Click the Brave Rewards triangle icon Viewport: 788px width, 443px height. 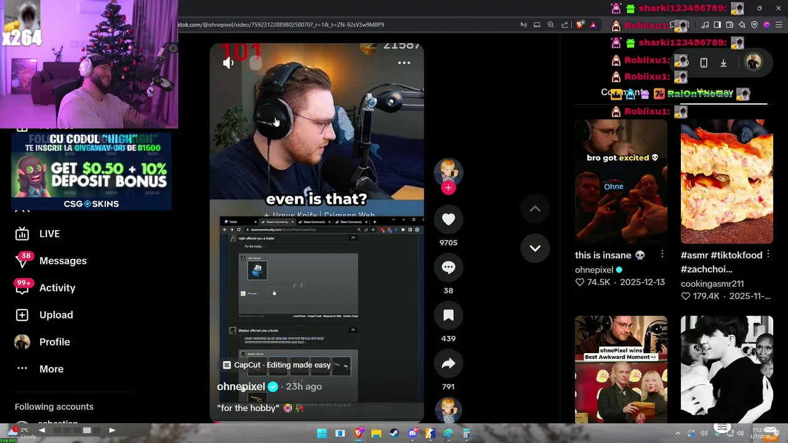point(593,25)
